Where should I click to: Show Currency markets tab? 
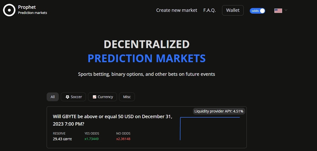point(103,97)
